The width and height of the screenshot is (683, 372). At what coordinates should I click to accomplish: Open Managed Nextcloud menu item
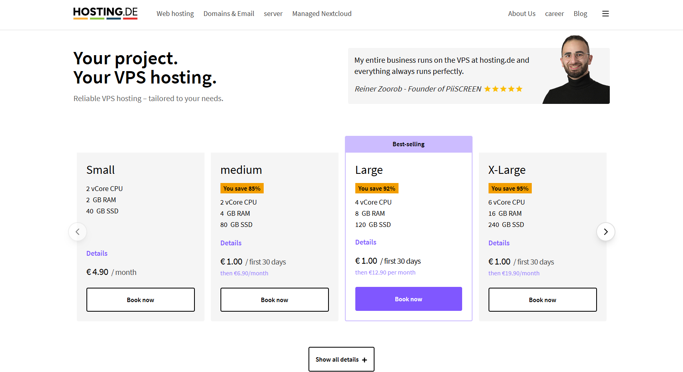322,14
